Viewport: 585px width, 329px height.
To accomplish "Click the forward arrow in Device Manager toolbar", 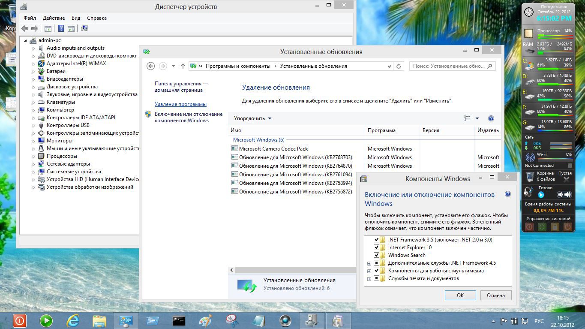I will 35,28.
